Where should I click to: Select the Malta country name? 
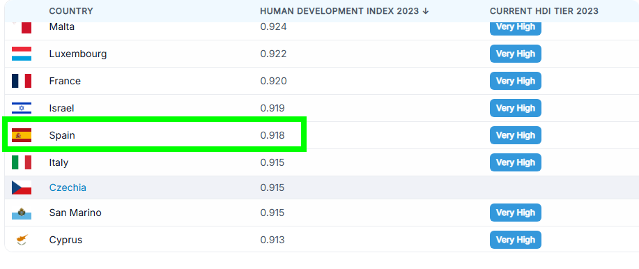(x=62, y=27)
